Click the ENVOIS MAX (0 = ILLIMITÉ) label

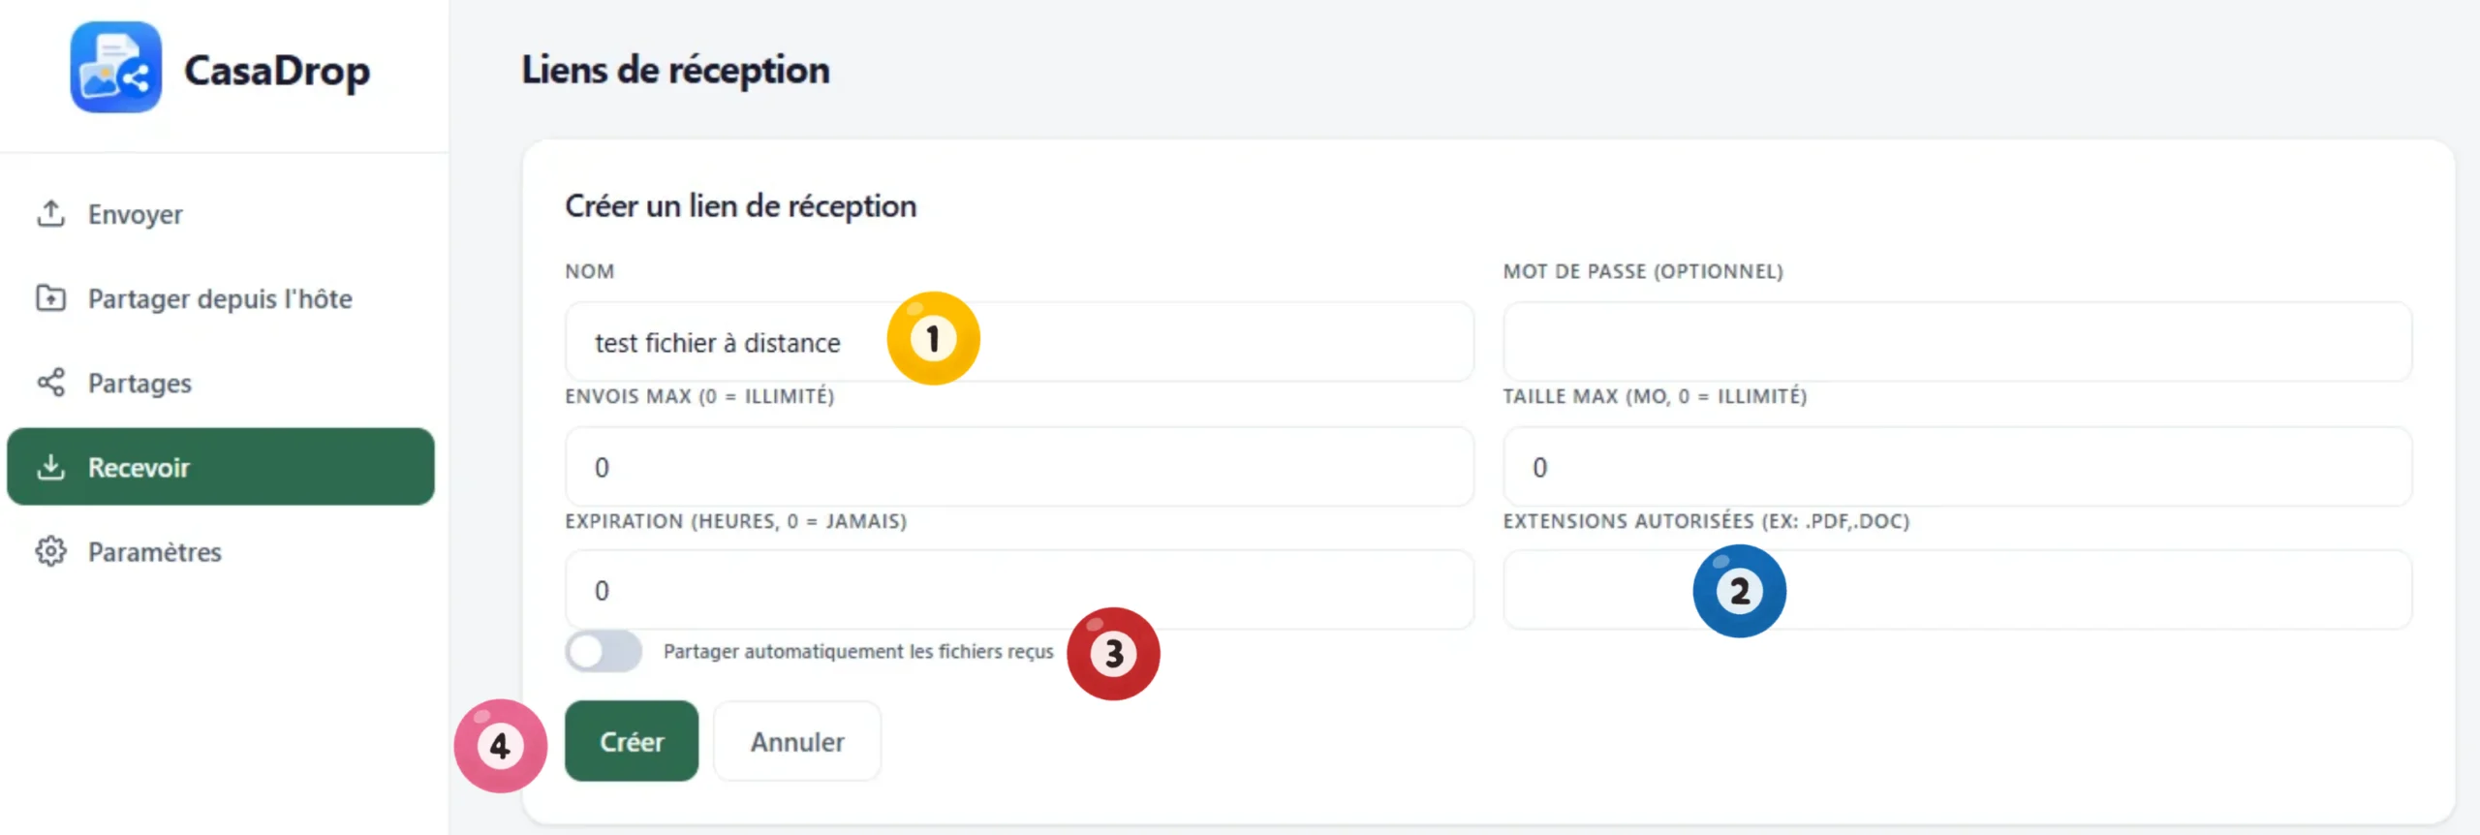[699, 396]
